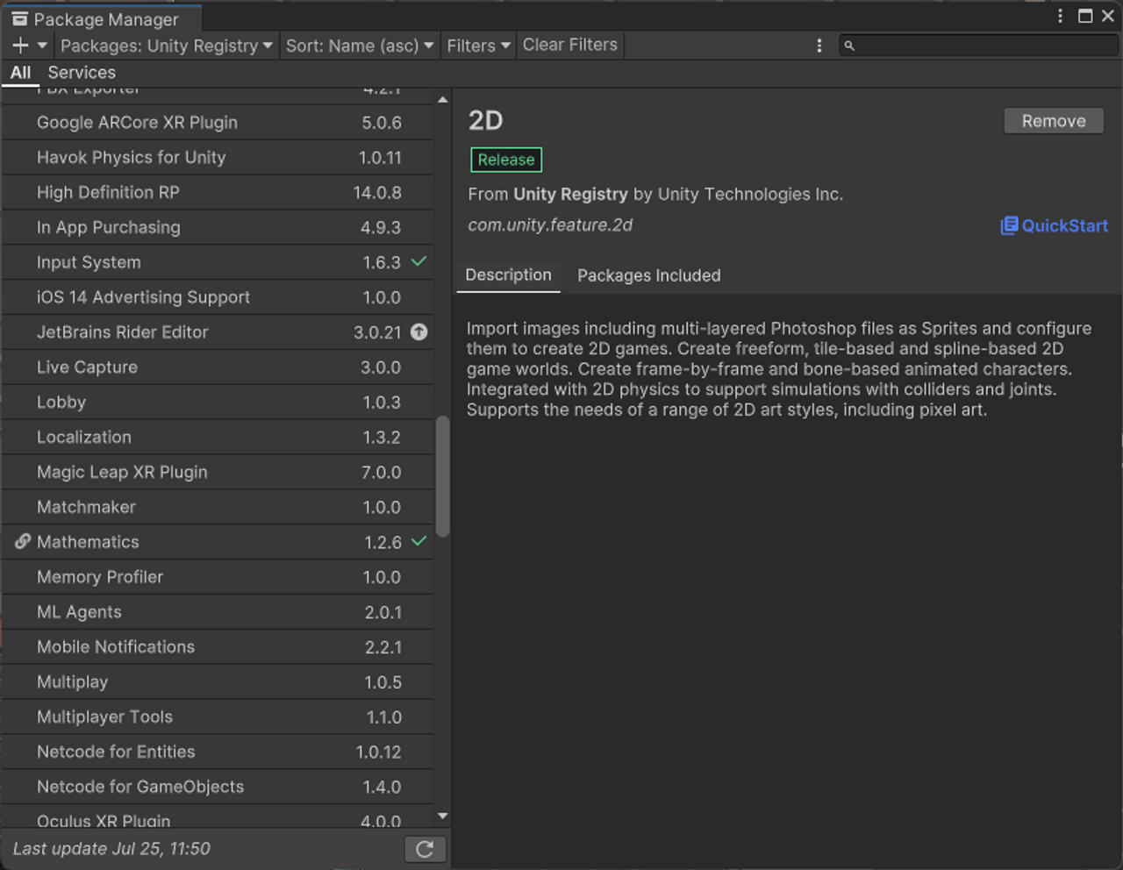The height and width of the screenshot is (870, 1123).
Task: Click the list scrollbar down arrow
Action: pyautogui.click(x=442, y=816)
